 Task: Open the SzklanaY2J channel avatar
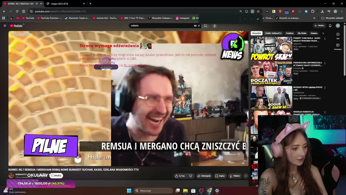11,175
